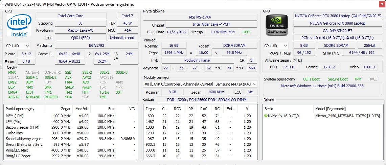Click the VID value 0.9868 V

[x=128, y=138]
